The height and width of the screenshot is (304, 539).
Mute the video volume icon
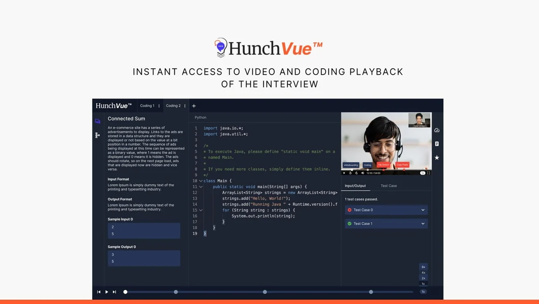pos(362,173)
